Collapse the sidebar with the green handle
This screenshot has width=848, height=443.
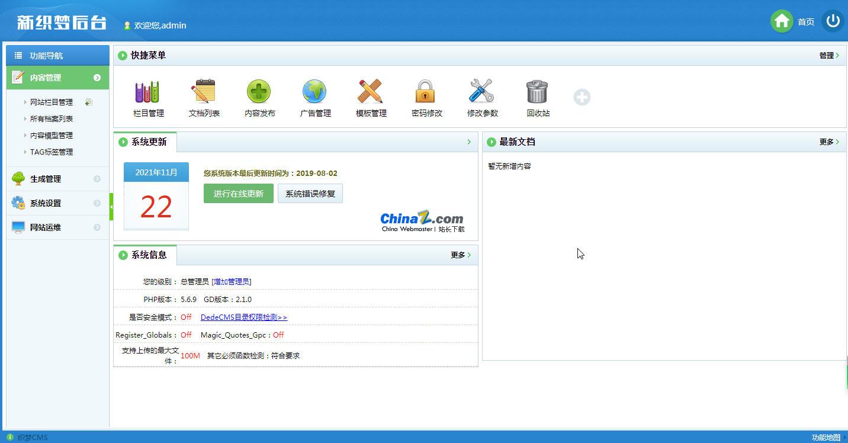[x=111, y=207]
